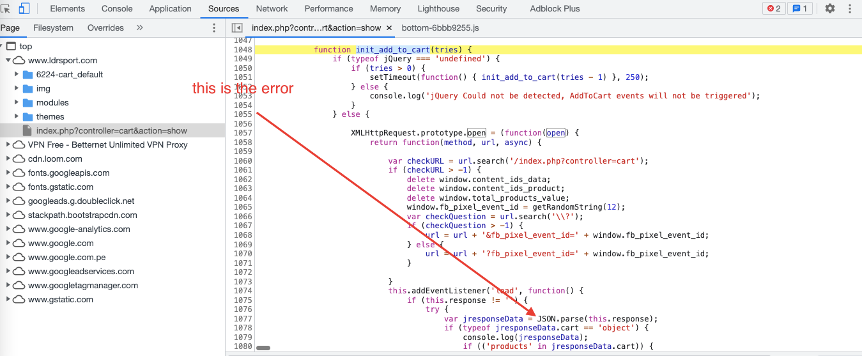
Task: Expand www.google-analytics.com node
Action: click(x=8, y=229)
